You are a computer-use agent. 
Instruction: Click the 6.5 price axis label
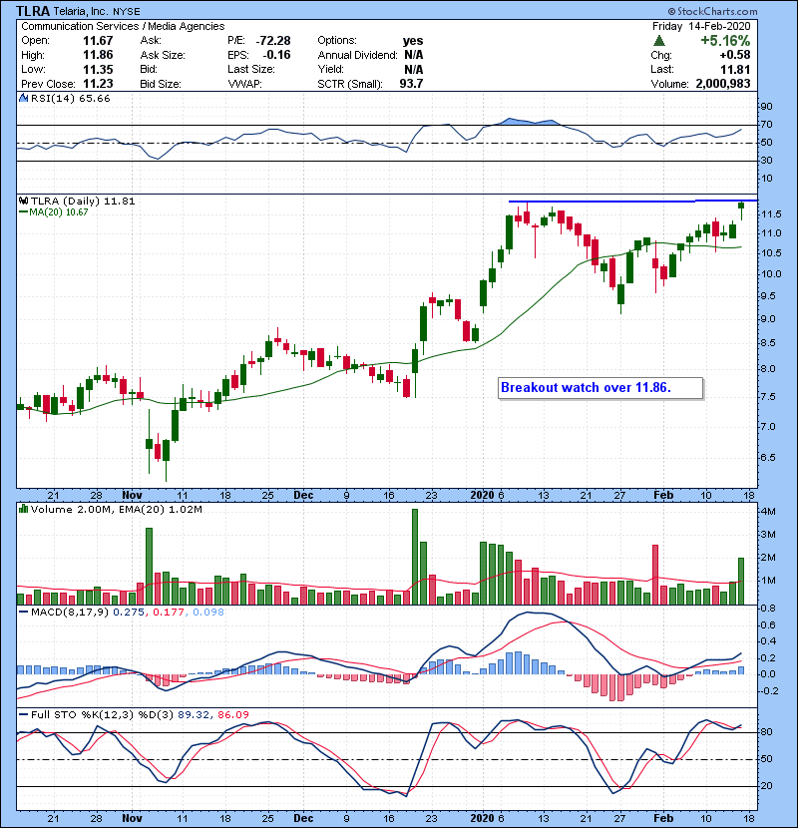pos(768,458)
